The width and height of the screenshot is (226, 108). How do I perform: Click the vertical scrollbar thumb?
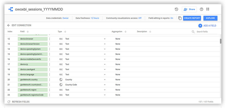click(x=221, y=41)
